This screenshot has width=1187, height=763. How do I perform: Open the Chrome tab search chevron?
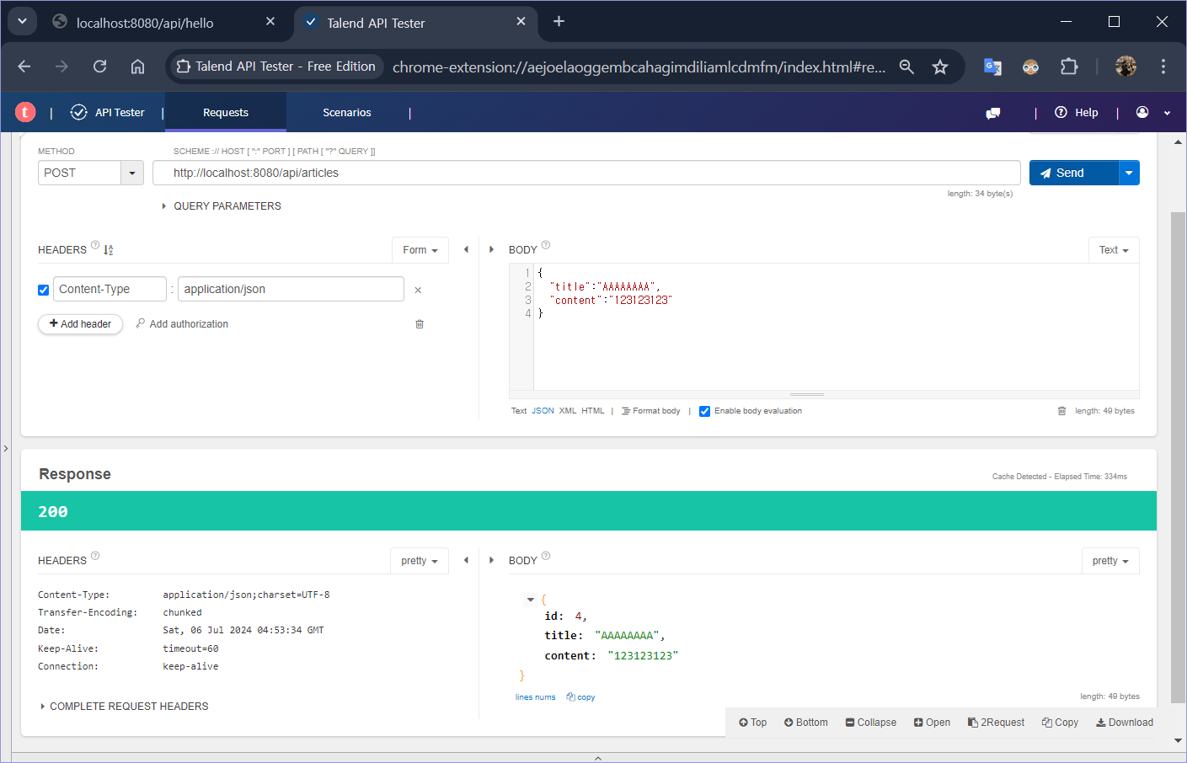click(22, 22)
